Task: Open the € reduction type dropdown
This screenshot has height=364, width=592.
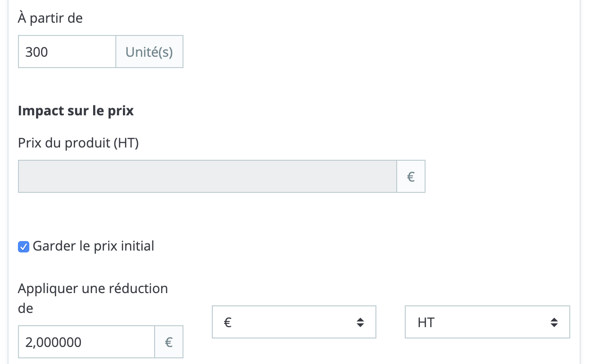Action: click(x=293, y=322)
